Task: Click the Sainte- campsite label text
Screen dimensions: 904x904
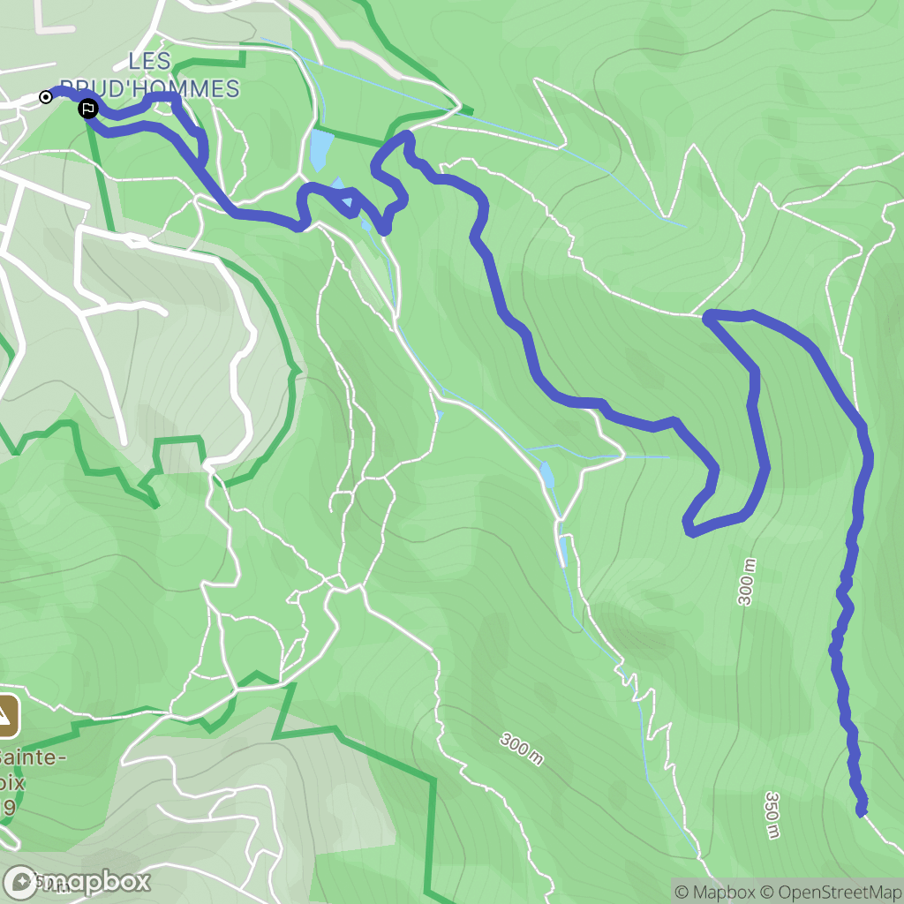Action: (33, 756)
